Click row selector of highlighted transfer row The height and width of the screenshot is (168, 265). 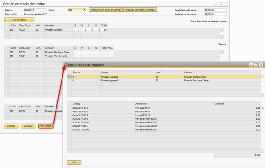69,77
